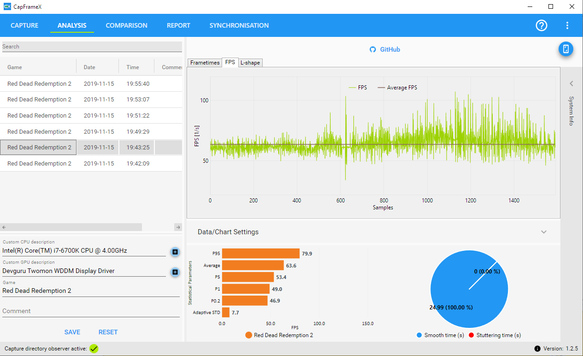
Task: Open the three-dot overflow menu
Action: click(x=567, y=25)
